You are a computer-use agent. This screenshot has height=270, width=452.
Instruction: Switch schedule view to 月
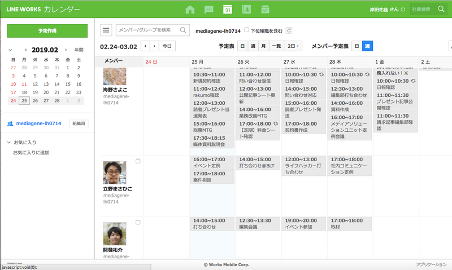[x=263, y=46]
